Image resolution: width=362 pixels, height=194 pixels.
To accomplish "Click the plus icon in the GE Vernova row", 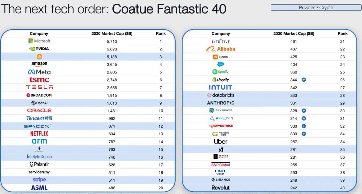I will [304, 111].
